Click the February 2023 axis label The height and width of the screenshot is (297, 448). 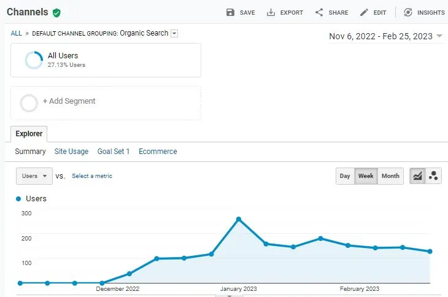pos(360,289)
